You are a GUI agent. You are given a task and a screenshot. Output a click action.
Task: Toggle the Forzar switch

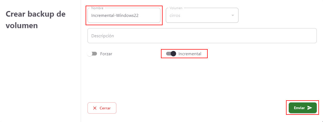pos(92,54)
